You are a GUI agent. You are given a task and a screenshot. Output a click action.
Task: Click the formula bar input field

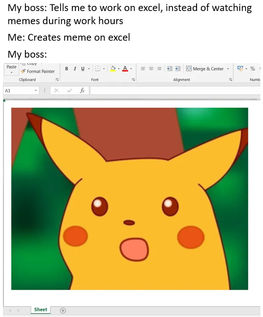175,90
